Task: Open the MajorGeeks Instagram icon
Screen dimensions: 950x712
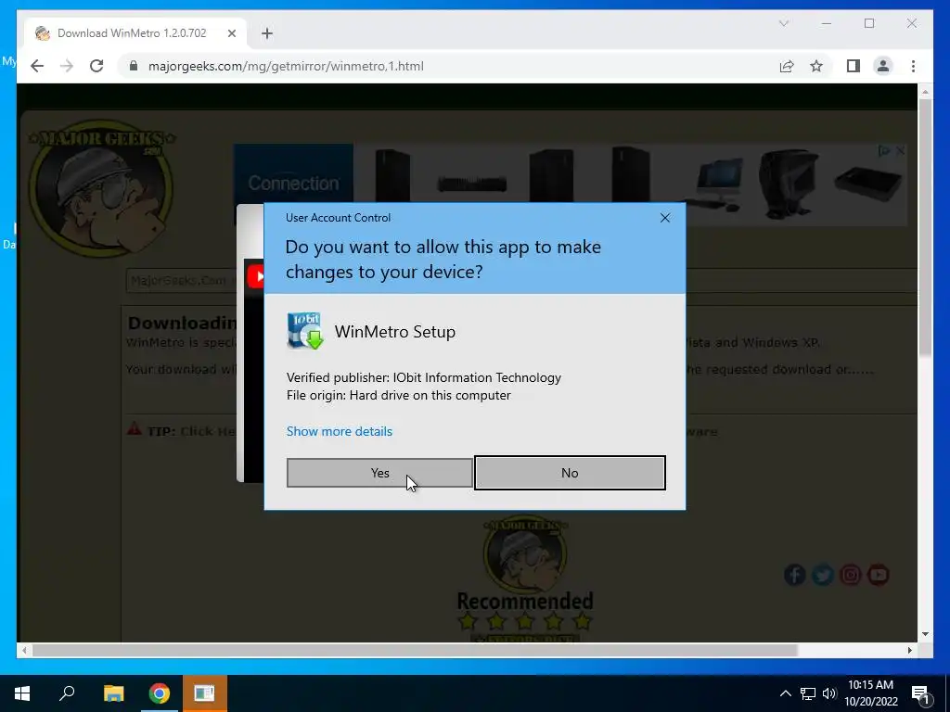Action: [x=850, y=575]
